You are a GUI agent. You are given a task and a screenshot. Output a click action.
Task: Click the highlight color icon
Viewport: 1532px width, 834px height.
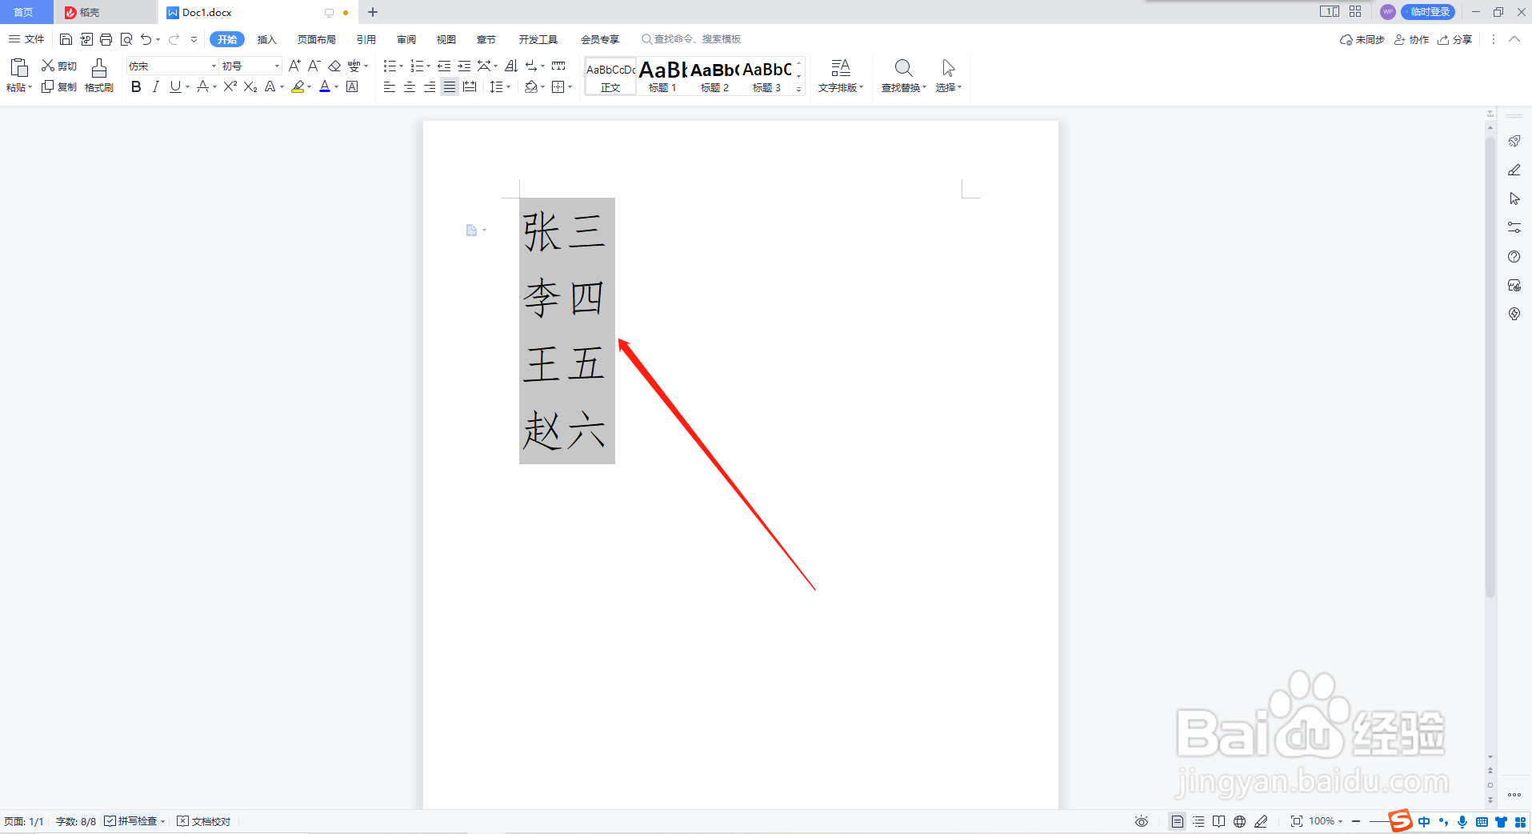[x=298, y=86]
